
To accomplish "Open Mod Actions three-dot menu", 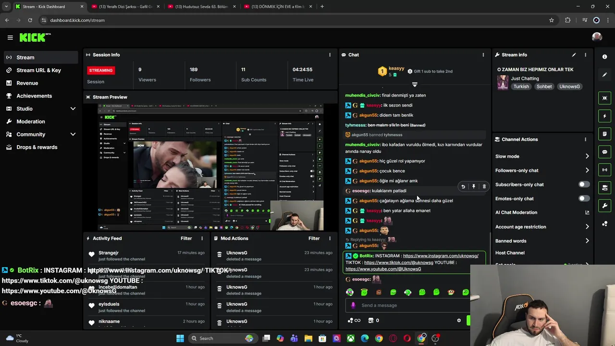I will tap(330, 238).
